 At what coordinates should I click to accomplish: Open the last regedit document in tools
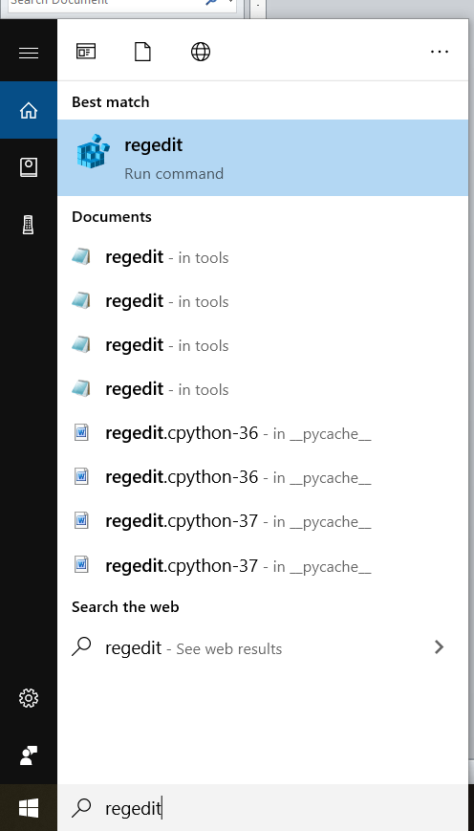tap(263, 389)
